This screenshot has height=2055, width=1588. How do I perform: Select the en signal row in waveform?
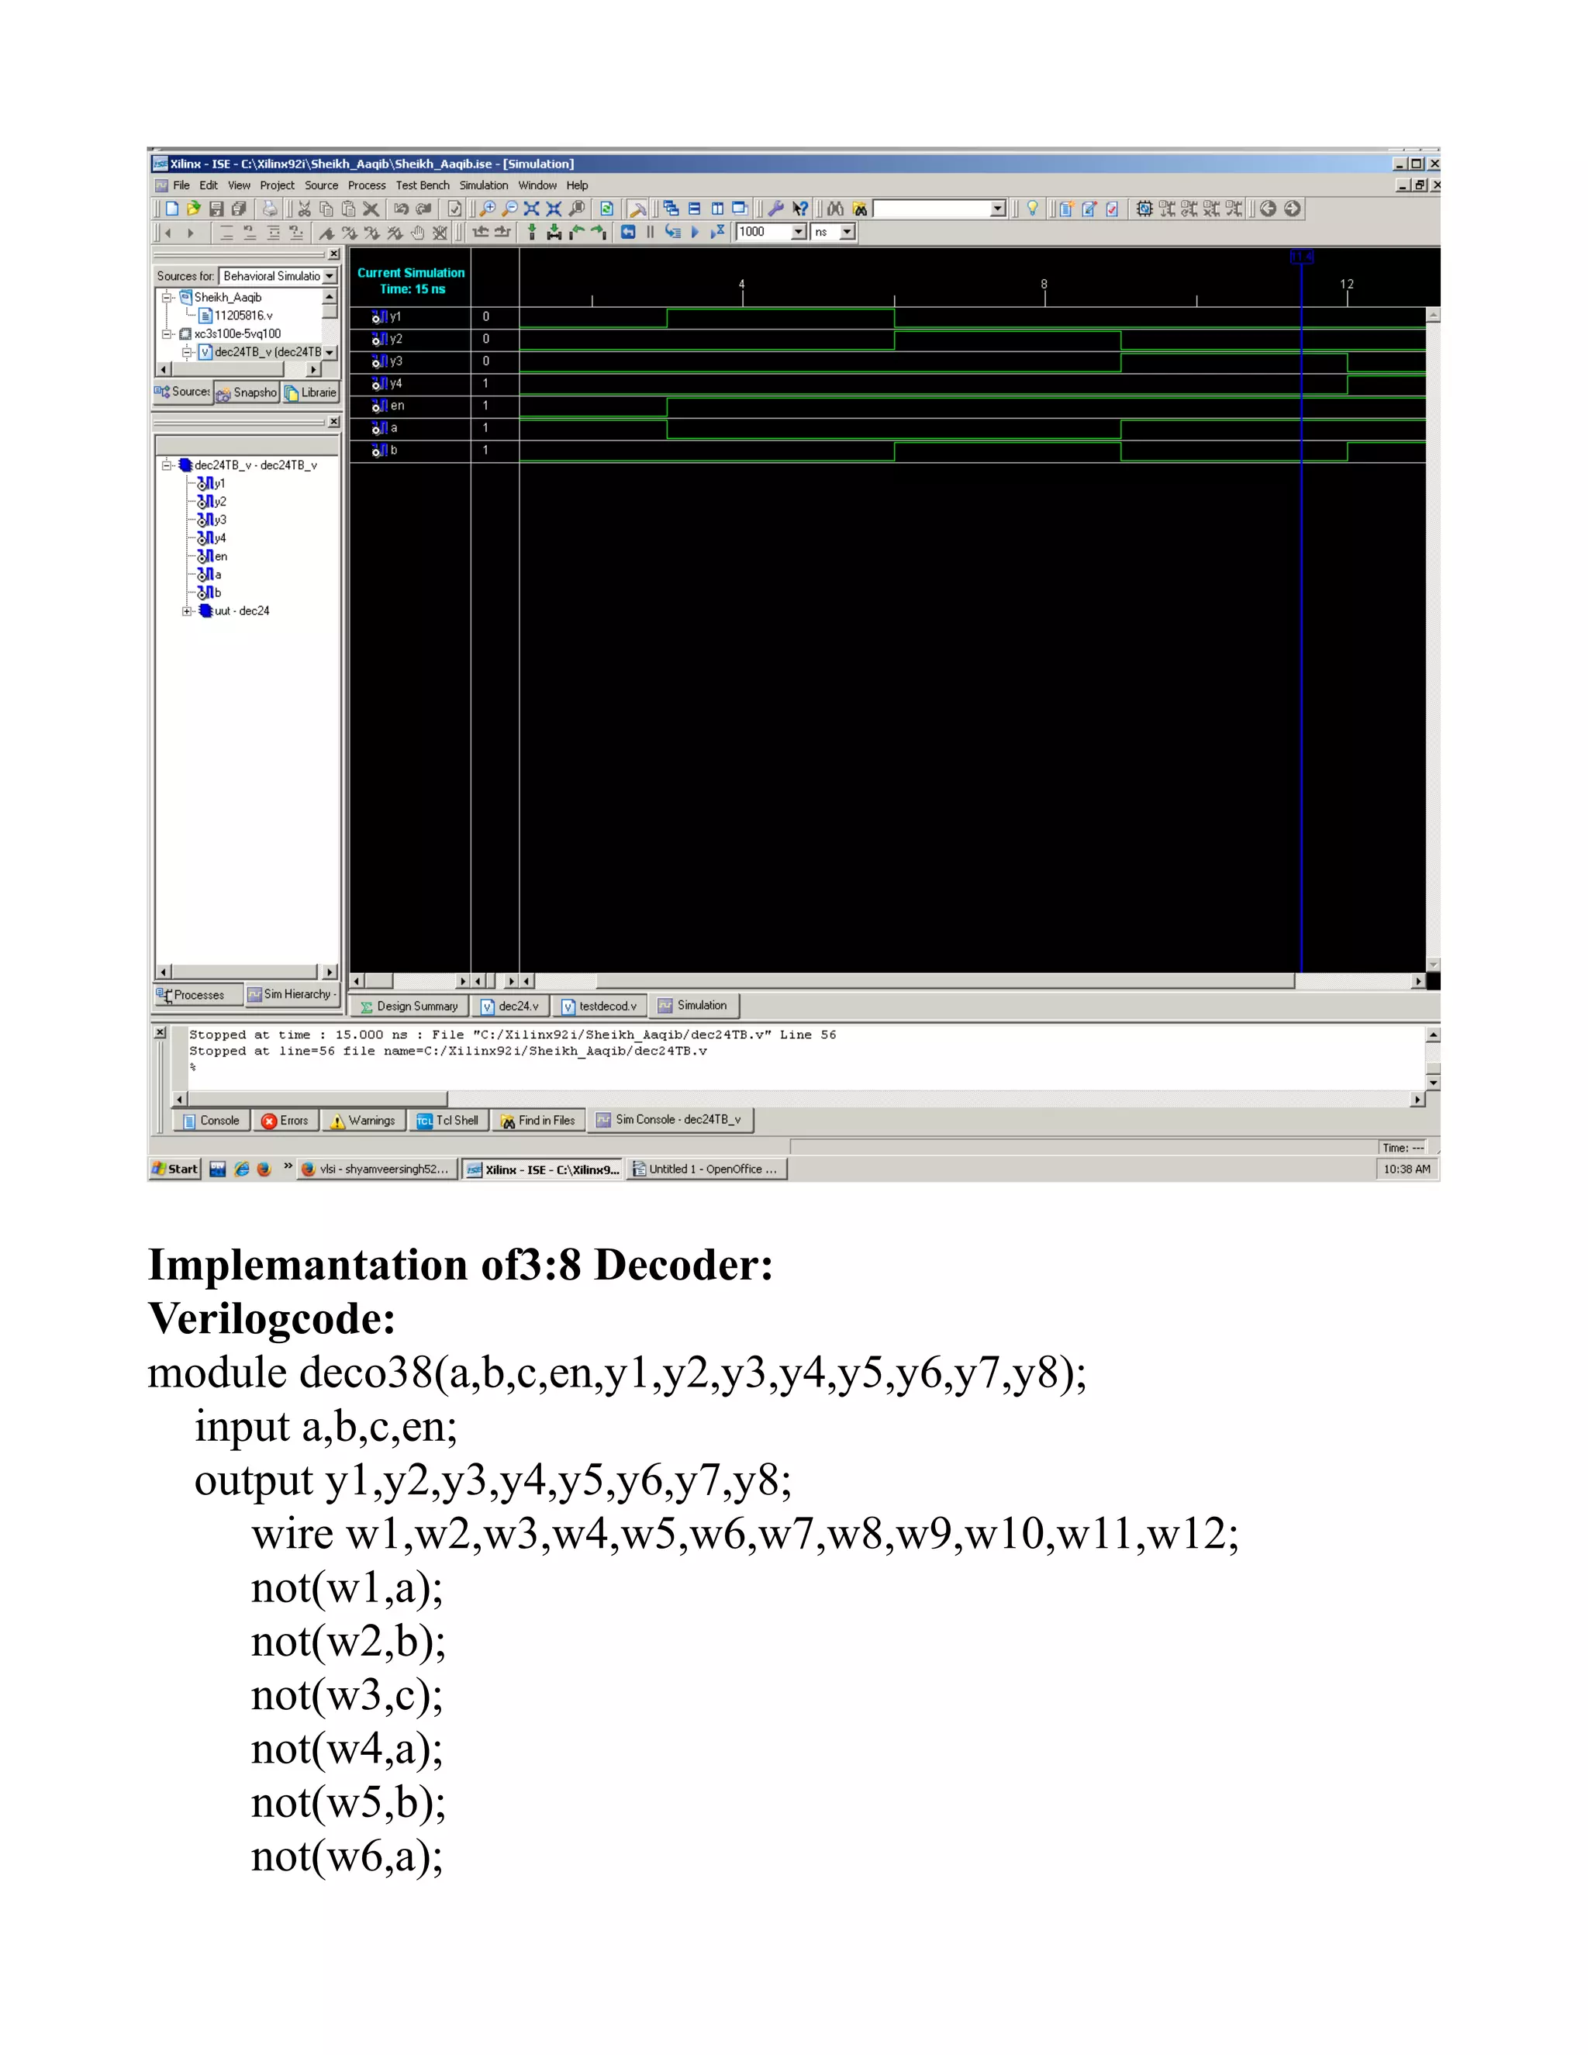point(397,406)
